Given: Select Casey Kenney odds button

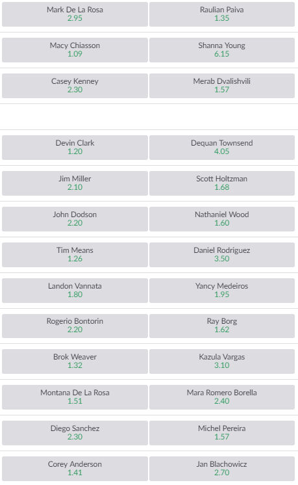Looking at the screenshot, I should pyautogui.click(x=75, y=86).
